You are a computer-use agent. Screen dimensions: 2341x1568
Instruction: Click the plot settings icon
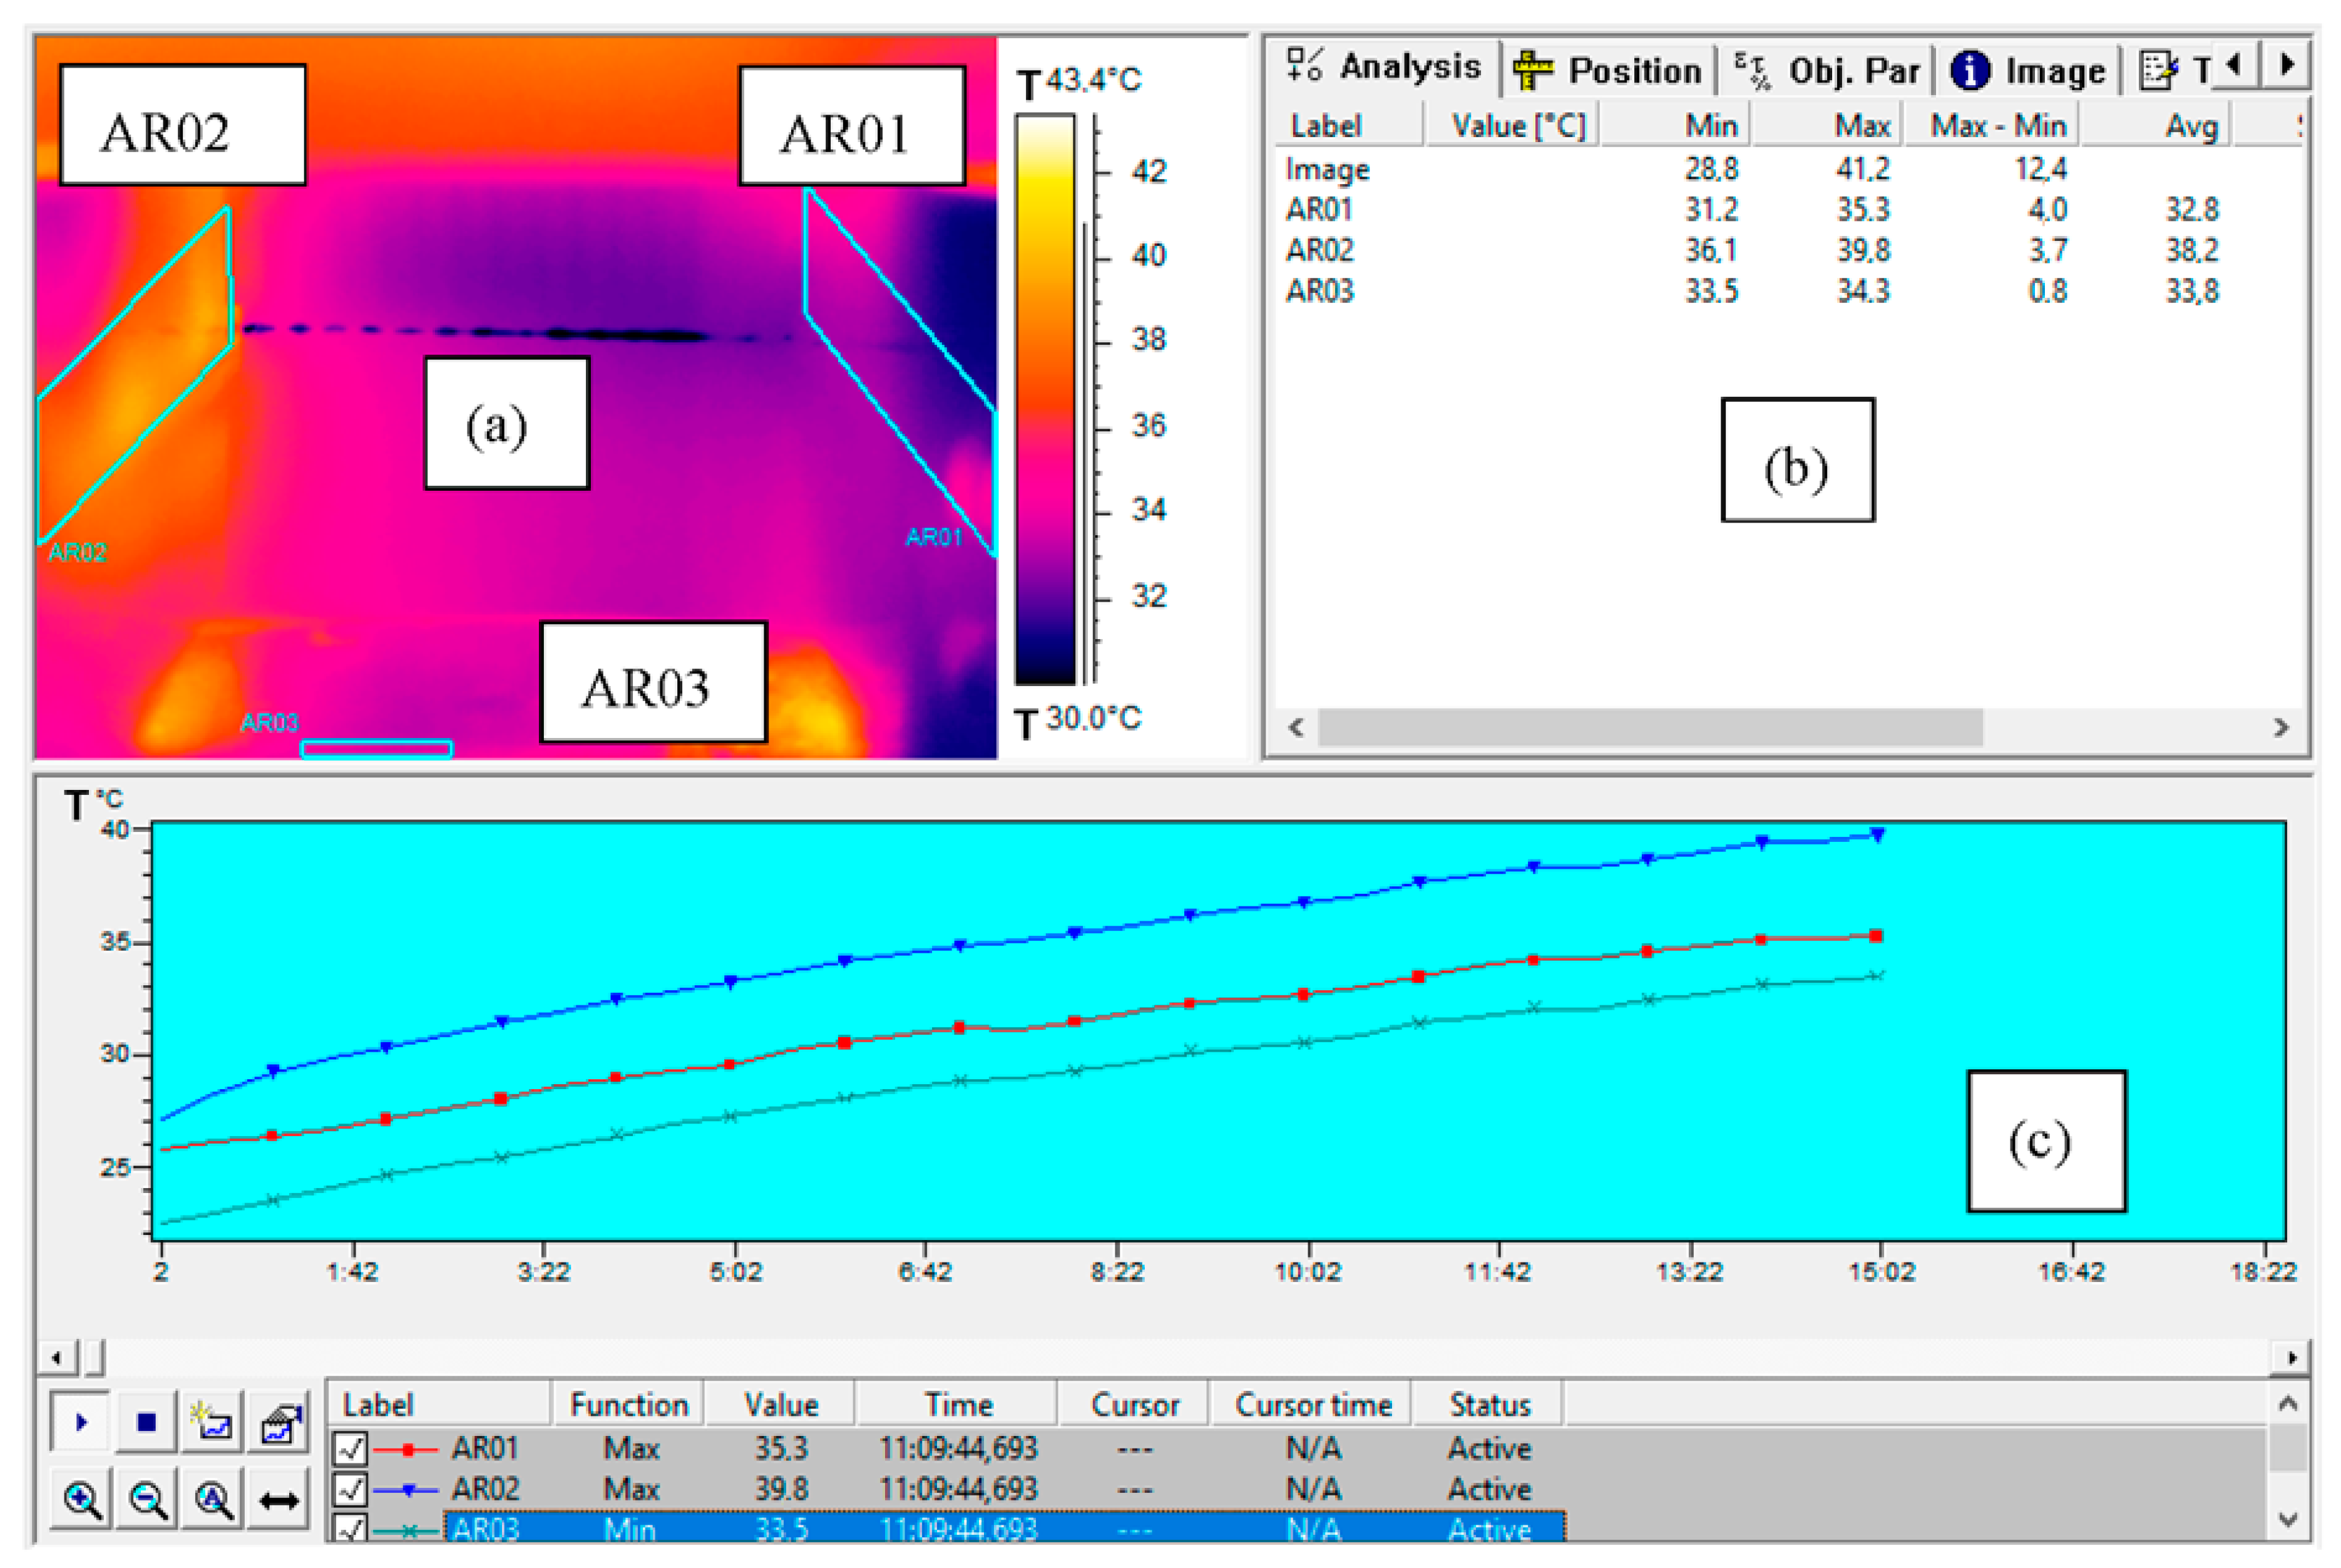279,1421
